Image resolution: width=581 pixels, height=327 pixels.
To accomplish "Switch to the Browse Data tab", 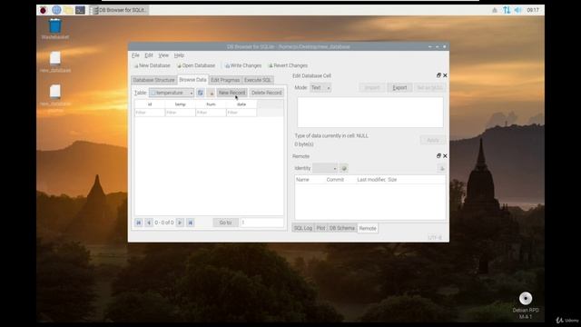I will pos(192,80).
